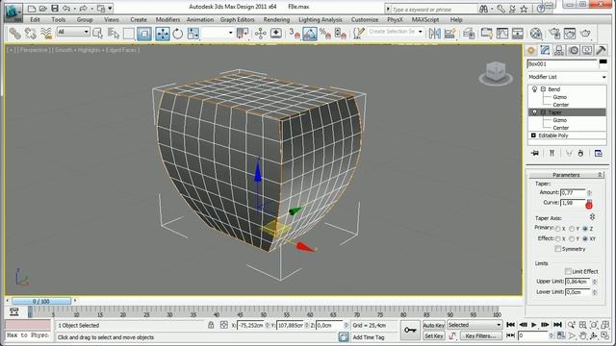Select Primary axis X radio
The height and width of the screenshot is (346, 616).
(x=557, y=229)
